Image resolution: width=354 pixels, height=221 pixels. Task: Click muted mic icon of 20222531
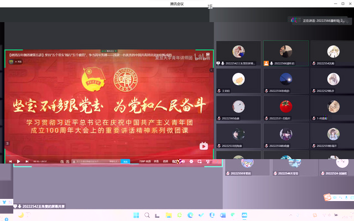click(x=267, y=118)
